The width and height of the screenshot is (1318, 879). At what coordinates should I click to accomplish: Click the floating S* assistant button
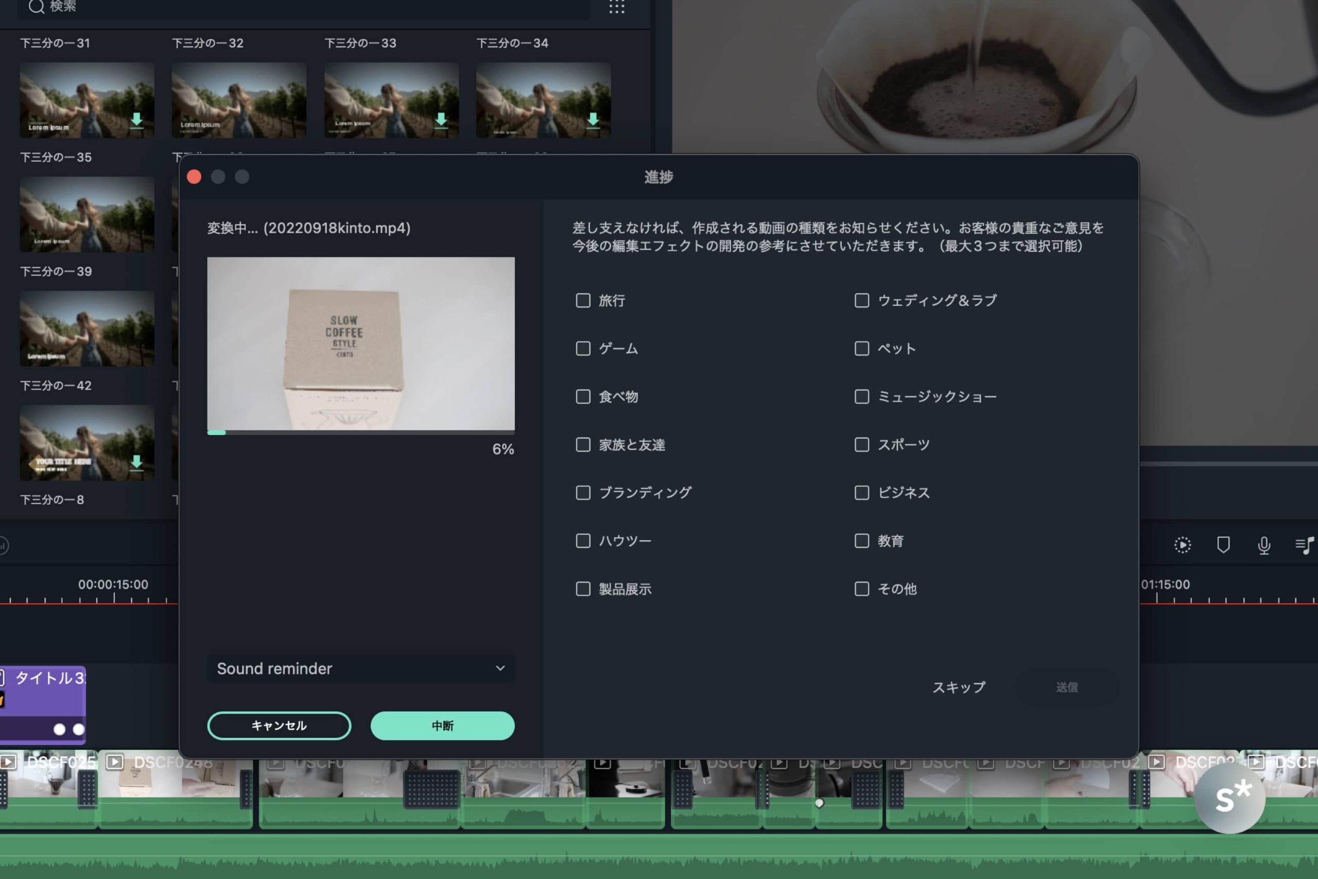coord(1230,798)
